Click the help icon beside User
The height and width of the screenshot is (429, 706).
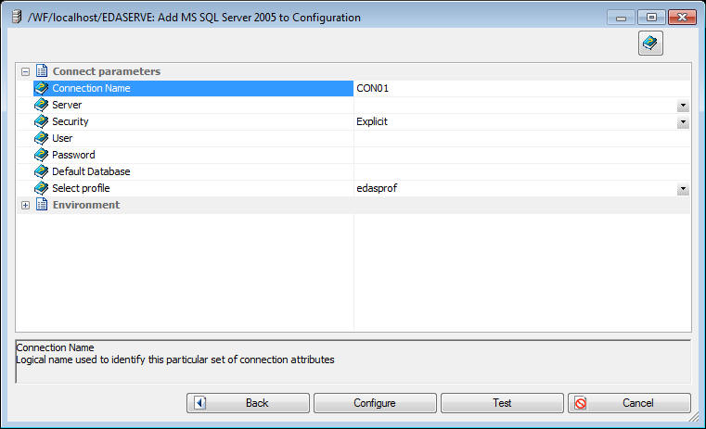coord(42,138)
